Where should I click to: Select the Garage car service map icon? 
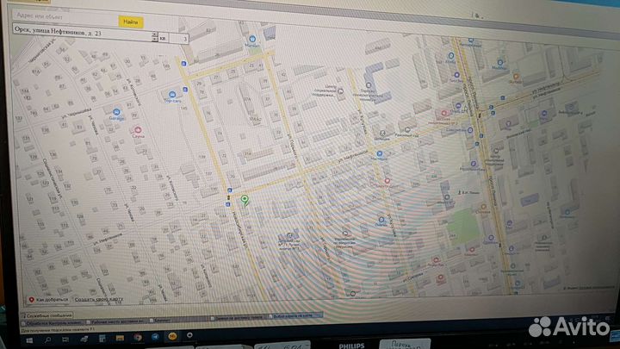pyautogui.click(x=116, y=110)
